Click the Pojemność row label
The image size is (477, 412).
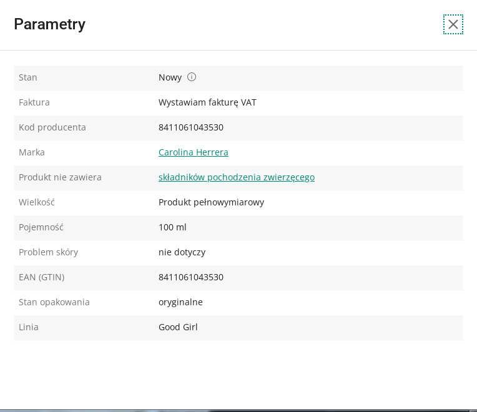(41, 227)
